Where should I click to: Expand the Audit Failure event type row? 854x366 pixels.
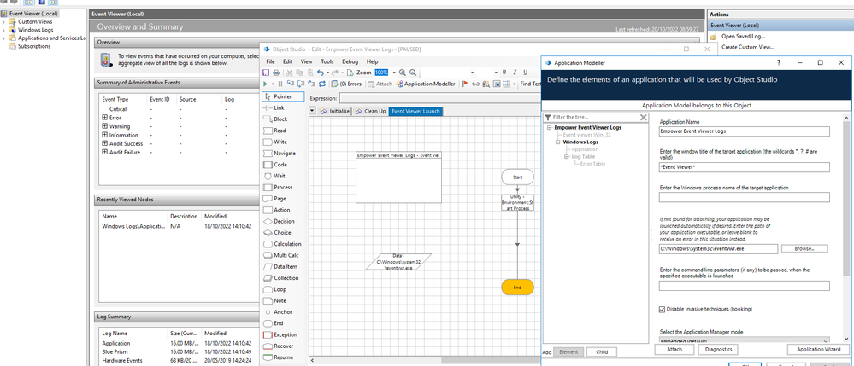[x=105, y=152]
